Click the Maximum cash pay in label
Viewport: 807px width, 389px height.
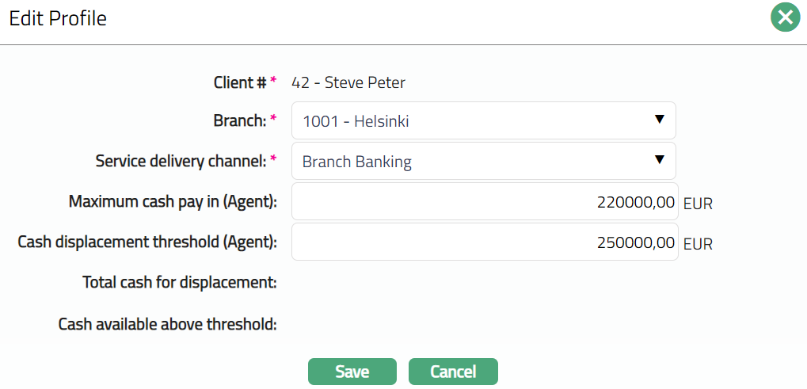click(173, 202)
